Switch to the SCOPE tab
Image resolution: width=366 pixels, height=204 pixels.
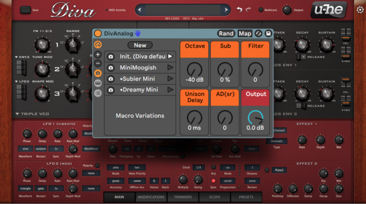click(215, 197)
